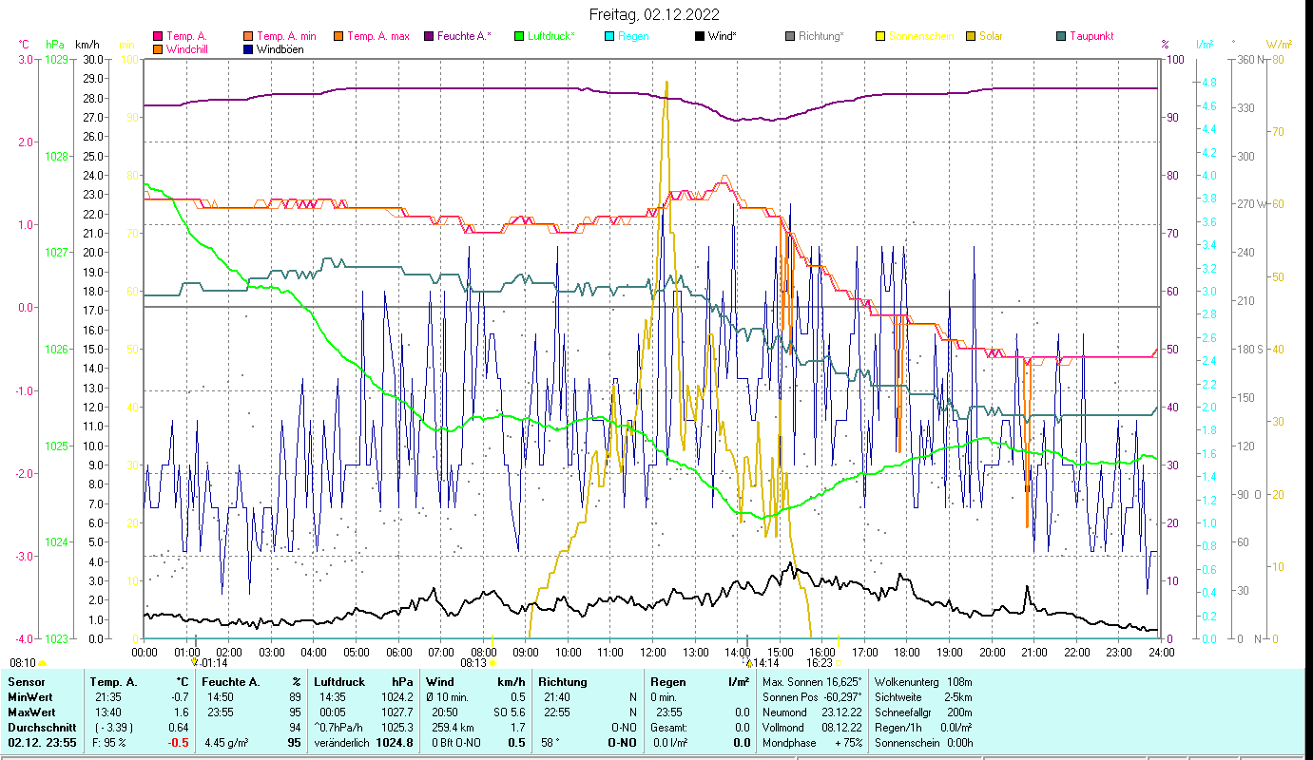The width and height of the screenshot is (1313, 760).
Task: Click the yellow Sonnenschein legend square
Action: (879, 37)
